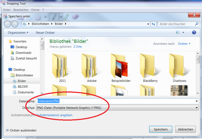Open view options dropdown arrow
This screenshot has height=139, width=202.
[183, 33]
